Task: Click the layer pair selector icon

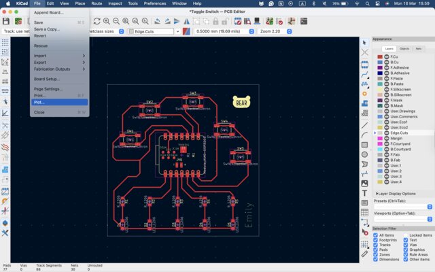Action: point(186,31)
